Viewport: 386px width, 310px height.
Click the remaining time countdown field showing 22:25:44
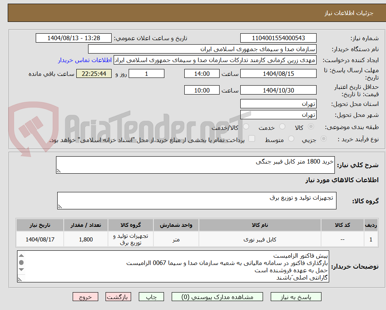pos(94,73)
